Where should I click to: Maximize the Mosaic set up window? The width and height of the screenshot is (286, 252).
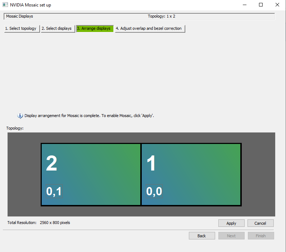(x=261, y=5)
